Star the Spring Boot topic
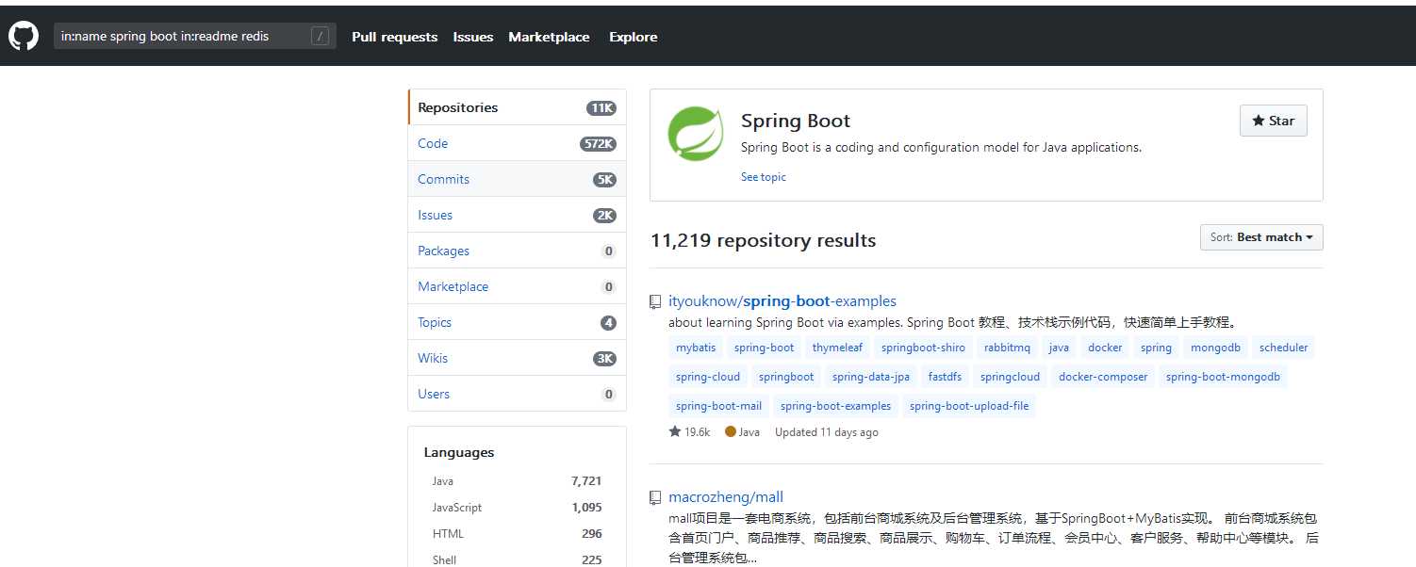The image size is (1416, 567). coord(1273,121)
